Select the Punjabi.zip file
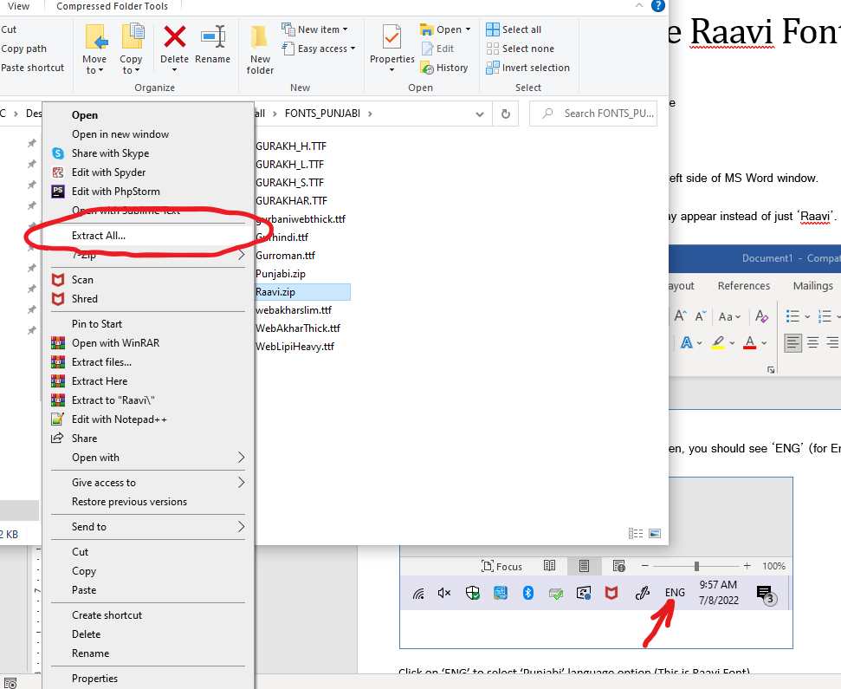Image resolution: width=841 pixels, height=689 pixels. 281,274
